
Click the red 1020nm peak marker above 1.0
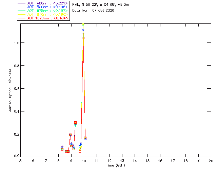tap(83, 38)
